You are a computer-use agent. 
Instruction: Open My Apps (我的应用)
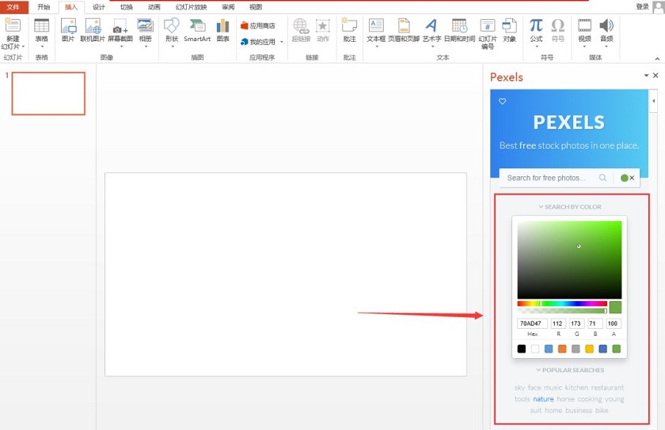tap(258, 42)
